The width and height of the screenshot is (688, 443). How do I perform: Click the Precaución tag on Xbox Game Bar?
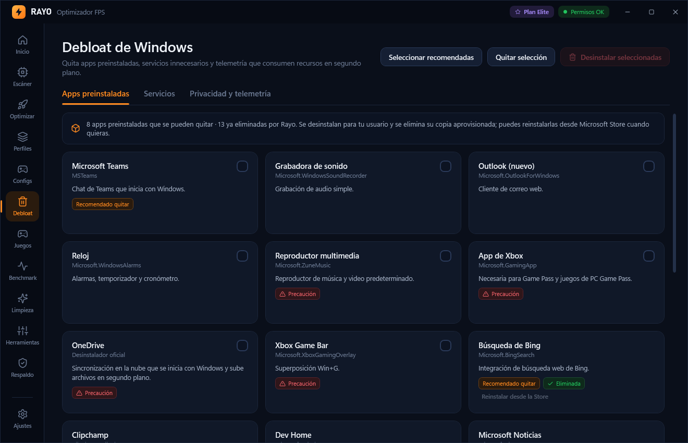coord(298,384)
